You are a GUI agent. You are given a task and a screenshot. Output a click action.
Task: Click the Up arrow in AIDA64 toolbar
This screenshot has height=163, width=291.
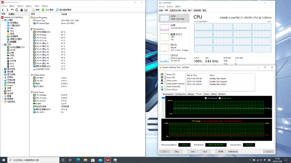click(12, 10)
